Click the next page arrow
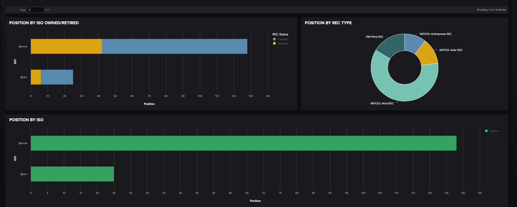This screenshot has width=517, height=207. tap(55, 10)
